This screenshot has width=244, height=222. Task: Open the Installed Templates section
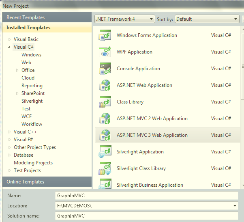coord(47,28)
